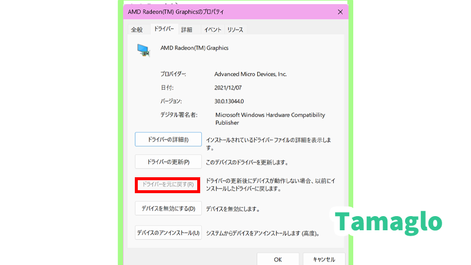The height and width of the screenshot is (265, 471).
Task: Click the ドライバーの更新(P) button
Action: point(168,162)
